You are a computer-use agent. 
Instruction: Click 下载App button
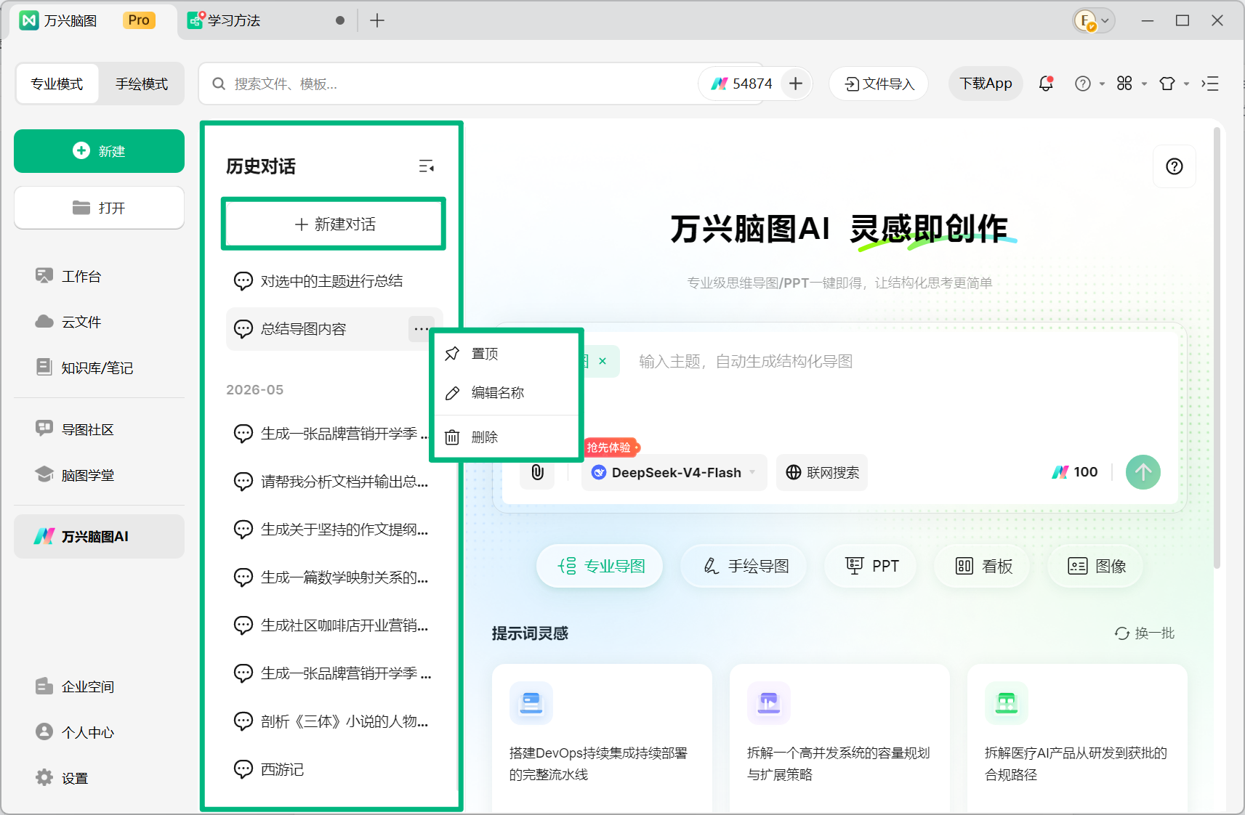(986, 84)
